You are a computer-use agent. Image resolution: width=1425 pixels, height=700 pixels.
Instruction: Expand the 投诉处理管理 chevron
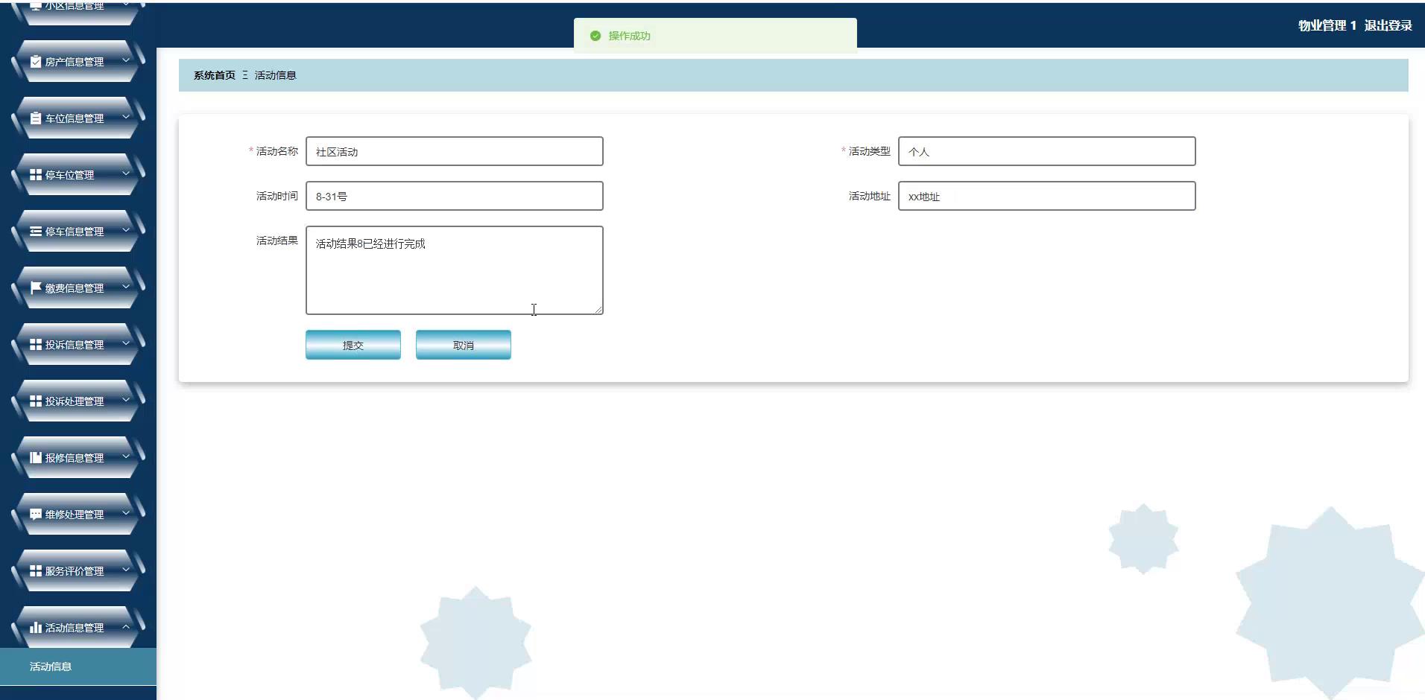(x=126, y=400)
